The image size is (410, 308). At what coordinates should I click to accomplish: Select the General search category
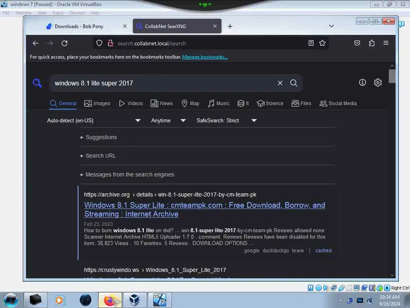click(63, 103)
